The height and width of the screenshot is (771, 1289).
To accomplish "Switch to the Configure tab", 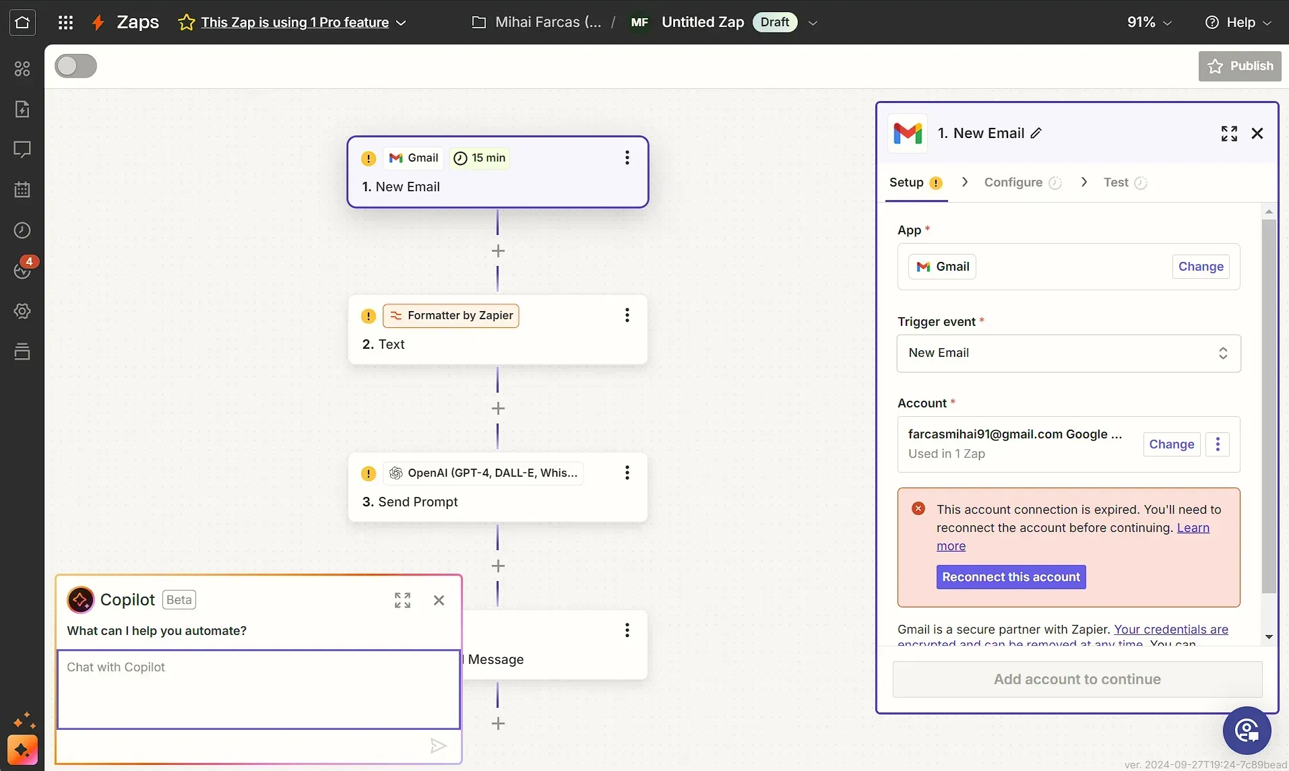I will [x=1013, y=182].
